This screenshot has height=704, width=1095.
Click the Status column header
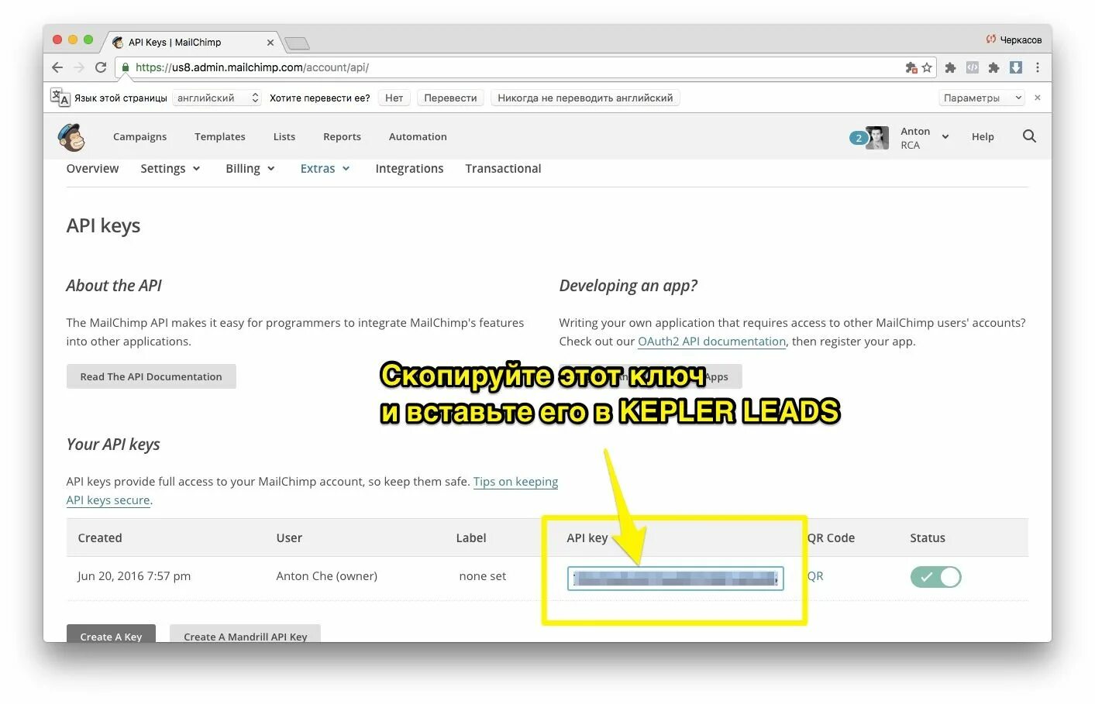[928, 538]
